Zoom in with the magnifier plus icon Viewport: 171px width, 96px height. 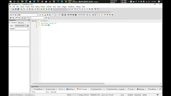(87, 15)
